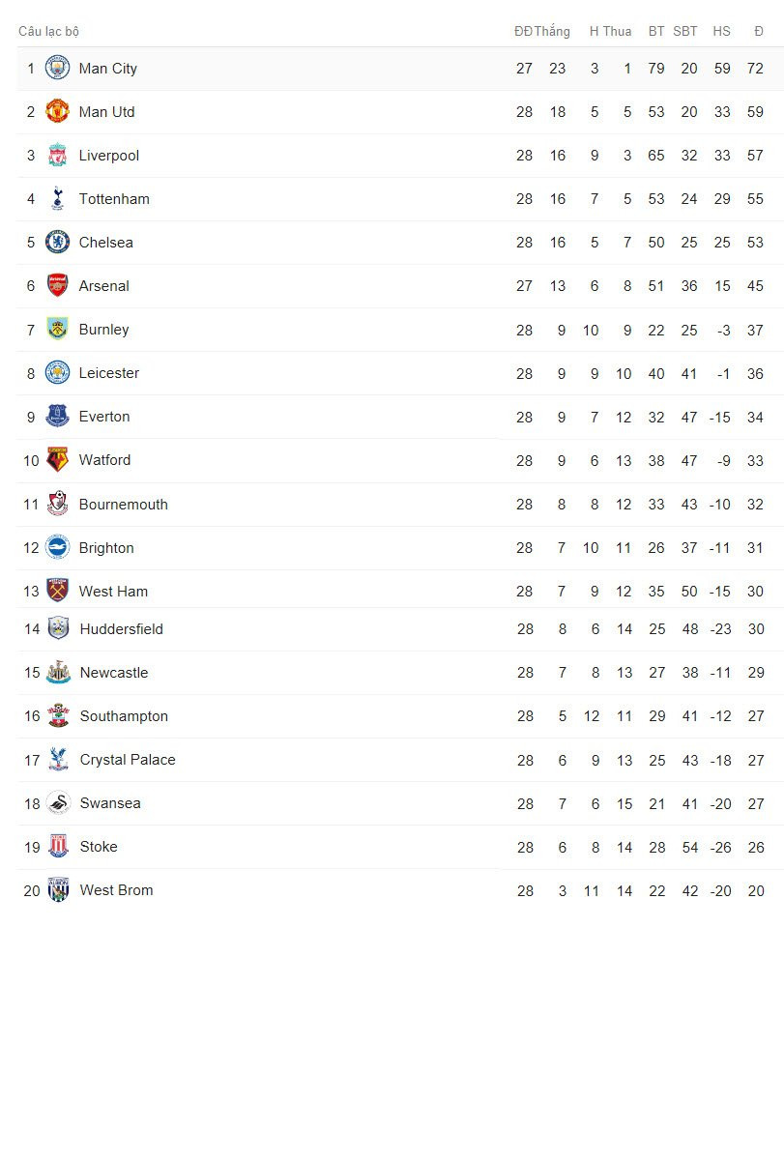The height and width of the screenshot is (1160, 784).
Task: Click the Câu lạc bộ column header
Action: click(48, 32)
